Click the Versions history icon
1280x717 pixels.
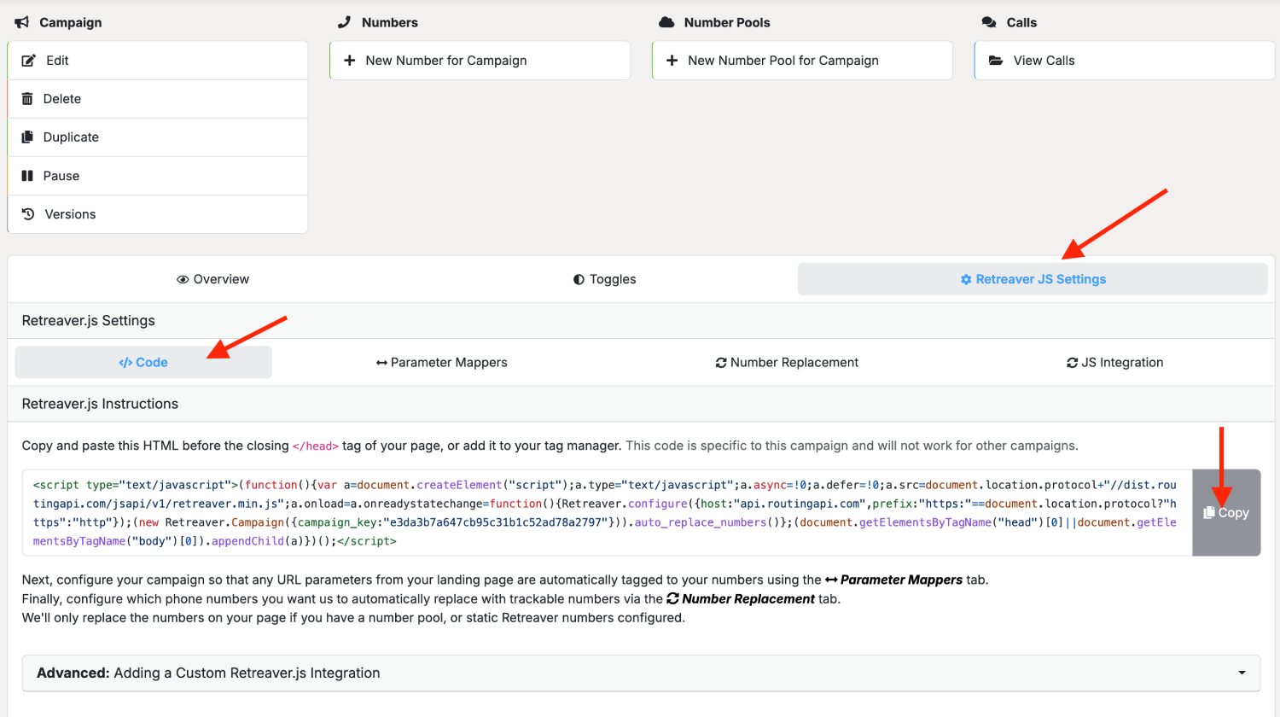(28, 214)
